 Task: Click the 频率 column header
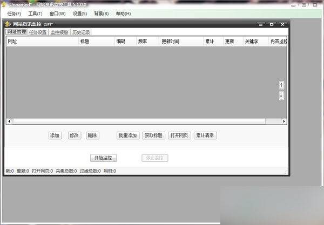click(x=147, y=42)
